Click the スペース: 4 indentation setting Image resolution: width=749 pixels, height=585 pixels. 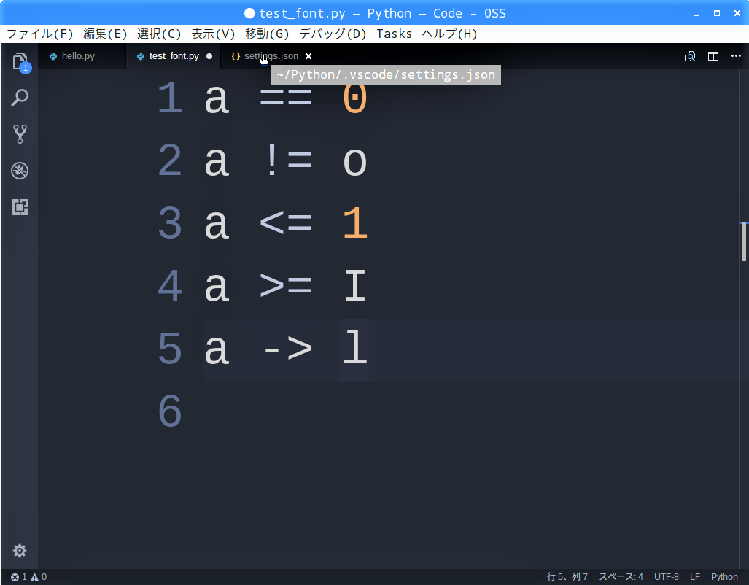click(621, 577)
